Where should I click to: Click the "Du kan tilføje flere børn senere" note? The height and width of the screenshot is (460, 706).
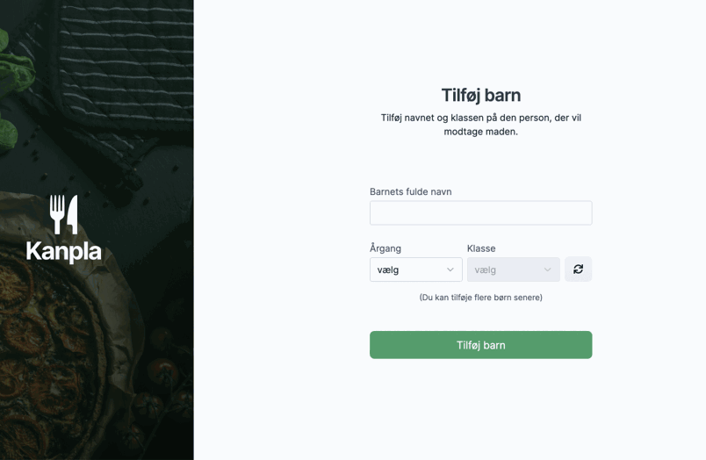[x=480, y=298]
